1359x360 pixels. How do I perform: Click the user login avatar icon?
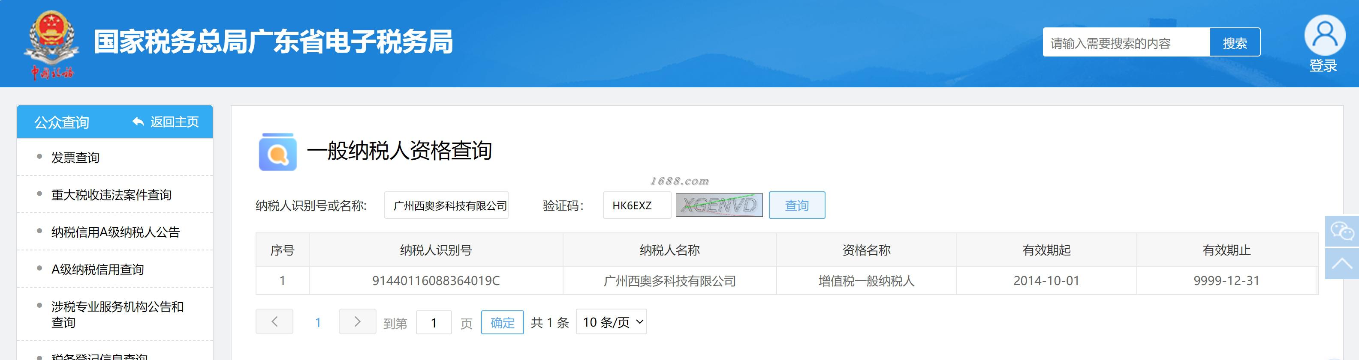pos(1324,35)
